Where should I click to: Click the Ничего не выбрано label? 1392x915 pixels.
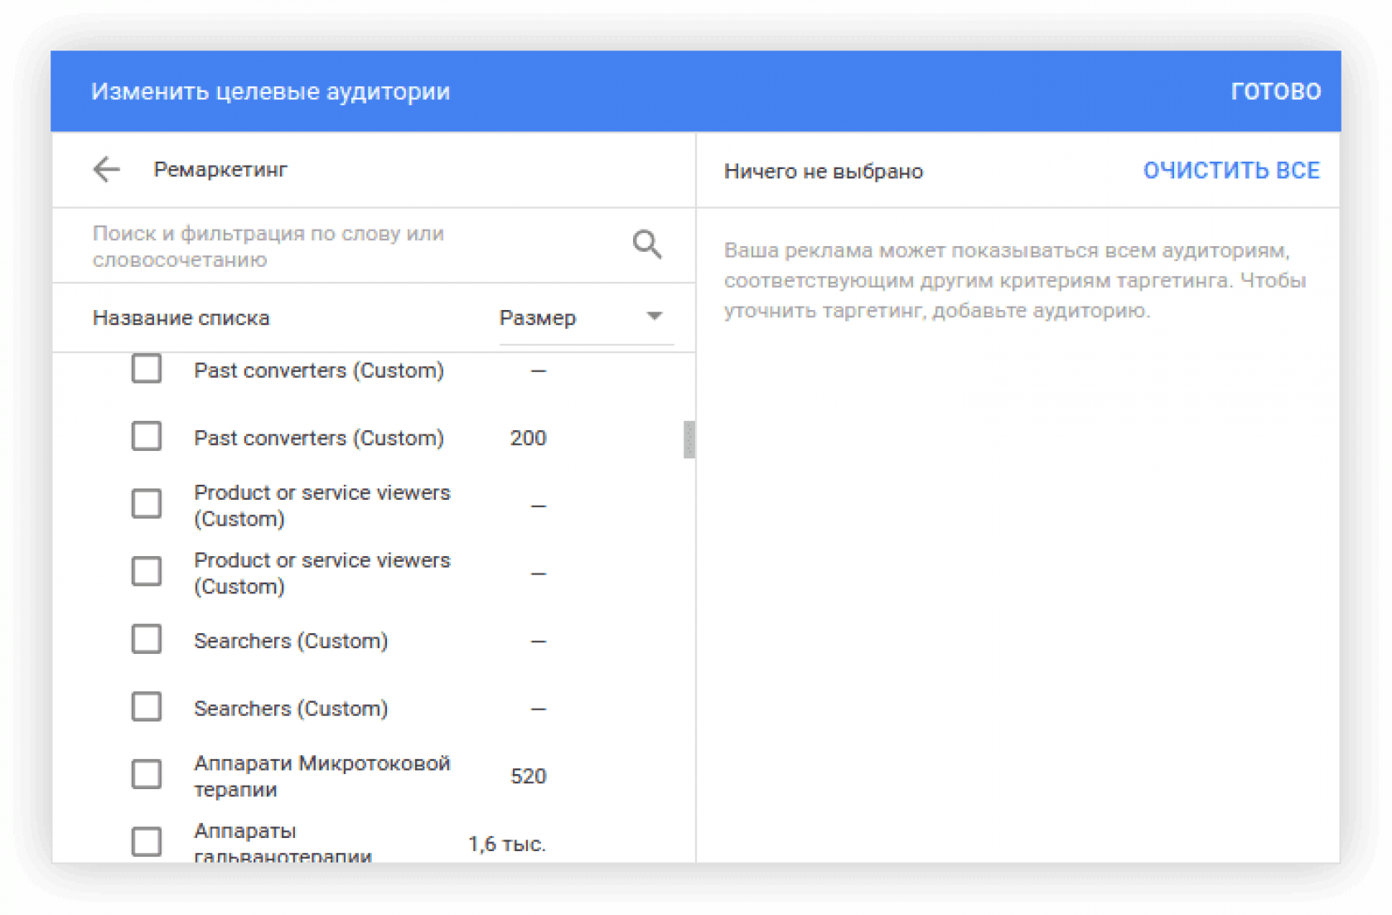tap(824, 172)
